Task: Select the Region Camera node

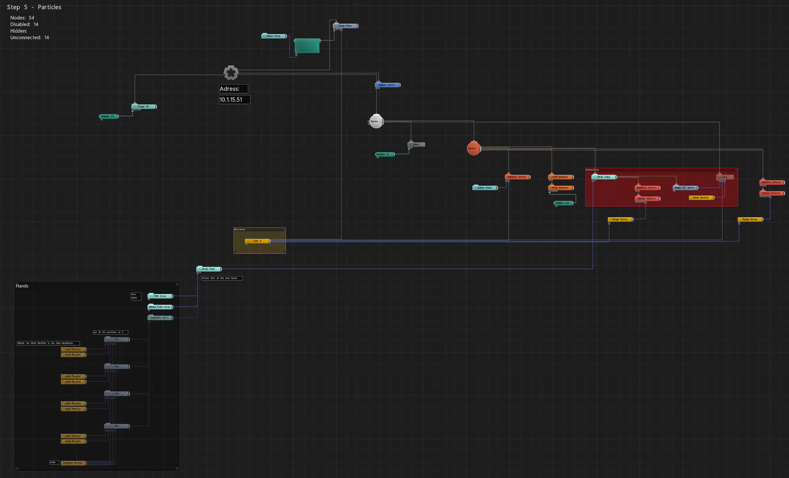Action: coord(387,85)
